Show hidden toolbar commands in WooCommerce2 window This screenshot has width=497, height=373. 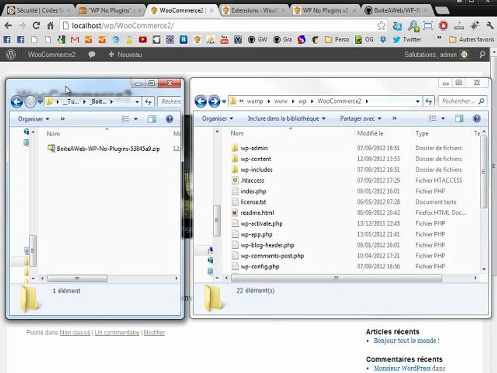(394, 118)
